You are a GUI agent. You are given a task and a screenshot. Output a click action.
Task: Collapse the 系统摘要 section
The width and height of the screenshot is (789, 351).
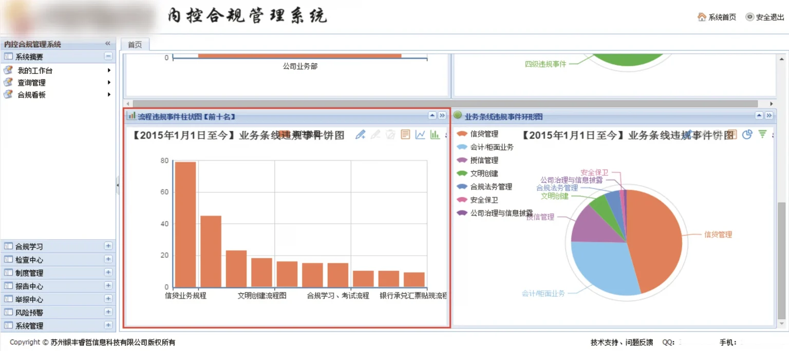point(108,56)
